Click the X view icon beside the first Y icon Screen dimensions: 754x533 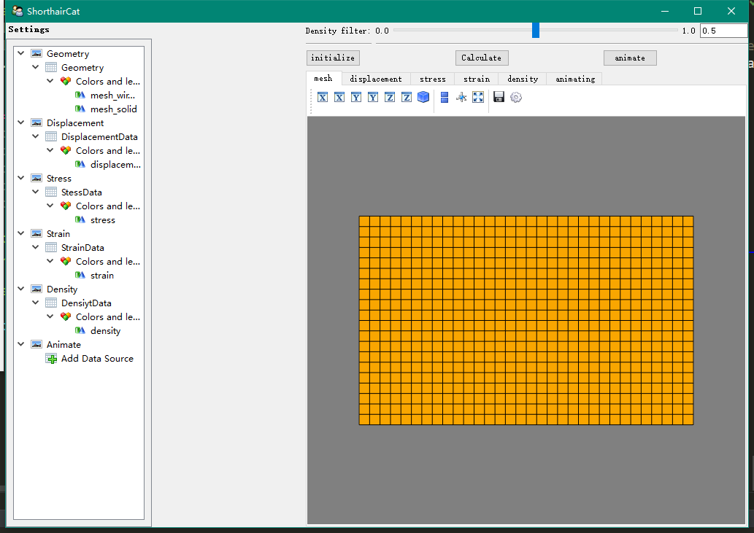click(x=339, y=98)
